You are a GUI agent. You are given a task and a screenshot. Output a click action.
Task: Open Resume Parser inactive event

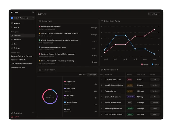point(68,48)
